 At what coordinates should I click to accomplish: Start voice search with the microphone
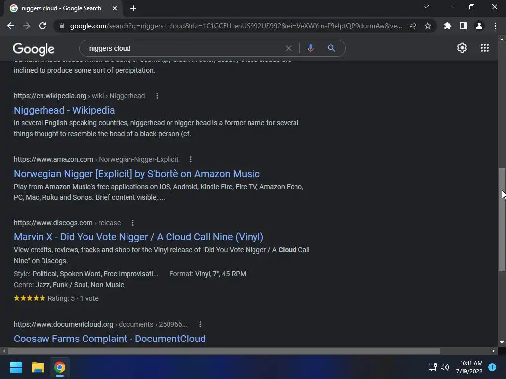[x=310, y=48]
